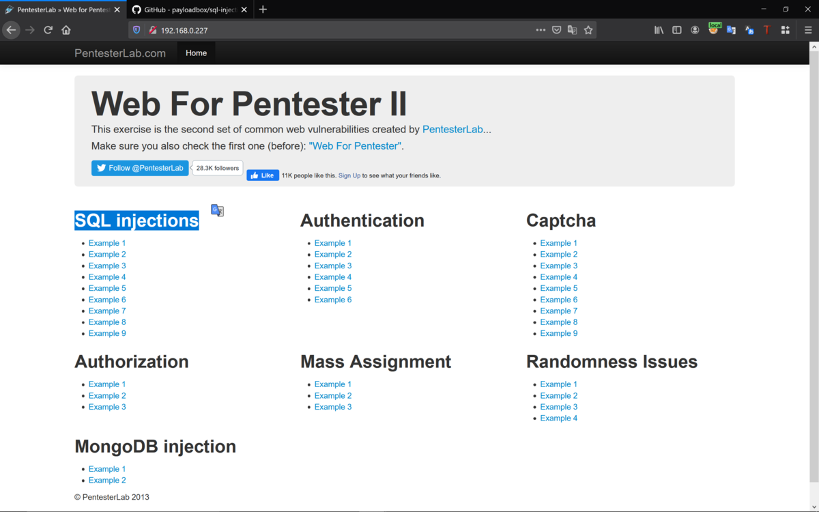Click the Web For Pentester II title
Viewport: 819px width, 512px height.
(x=249, y=104)
